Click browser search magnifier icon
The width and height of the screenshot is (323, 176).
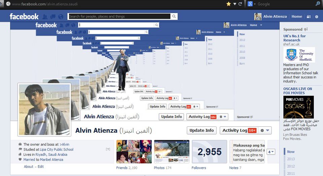pyautogui.click(x=317, y=4)
